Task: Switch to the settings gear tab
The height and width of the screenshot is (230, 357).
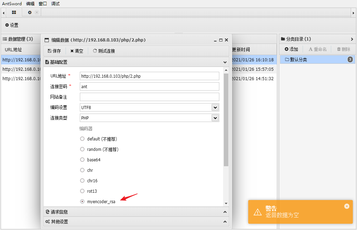Action: (30, 13)
